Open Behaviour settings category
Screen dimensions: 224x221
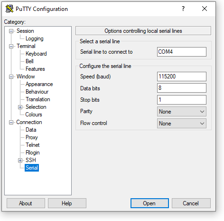[x=37, y=92]
